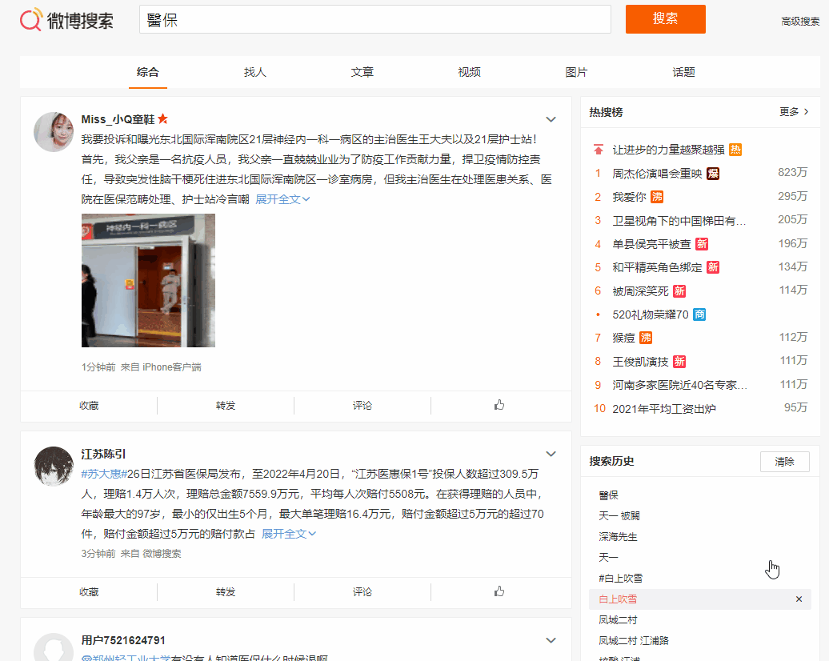Image resolution: width=829 pixels, height=661 pixels.
Task: Select search history entry #白上吹雪
Action: click(x=620, y=578)
